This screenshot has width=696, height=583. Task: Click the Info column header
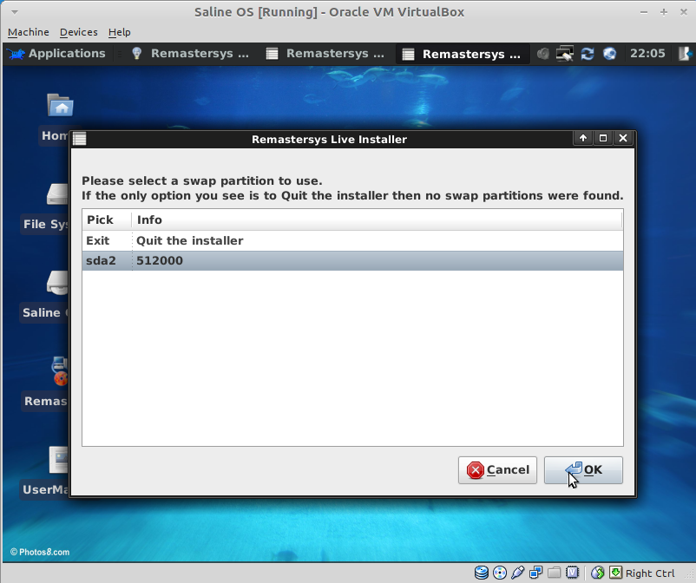coord(377,219)
